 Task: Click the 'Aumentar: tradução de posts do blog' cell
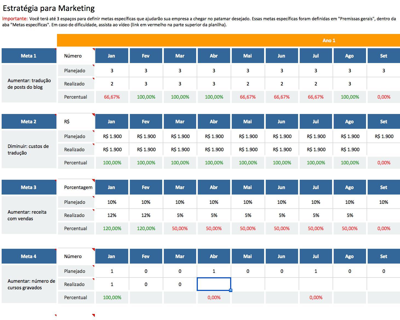[29, 84]
